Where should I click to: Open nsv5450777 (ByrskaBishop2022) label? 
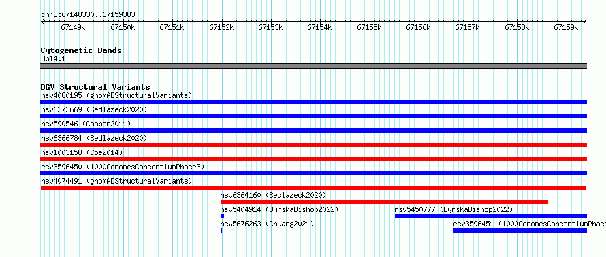453,209
